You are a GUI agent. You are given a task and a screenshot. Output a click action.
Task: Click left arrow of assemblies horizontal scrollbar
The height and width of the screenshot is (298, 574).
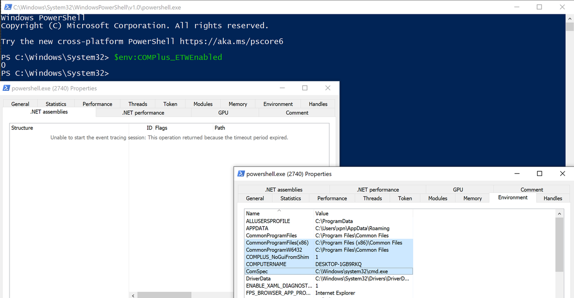click(133, 296)
